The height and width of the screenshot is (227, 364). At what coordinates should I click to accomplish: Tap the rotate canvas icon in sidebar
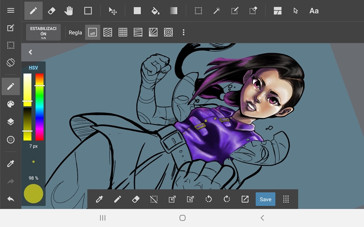point(10,63)
